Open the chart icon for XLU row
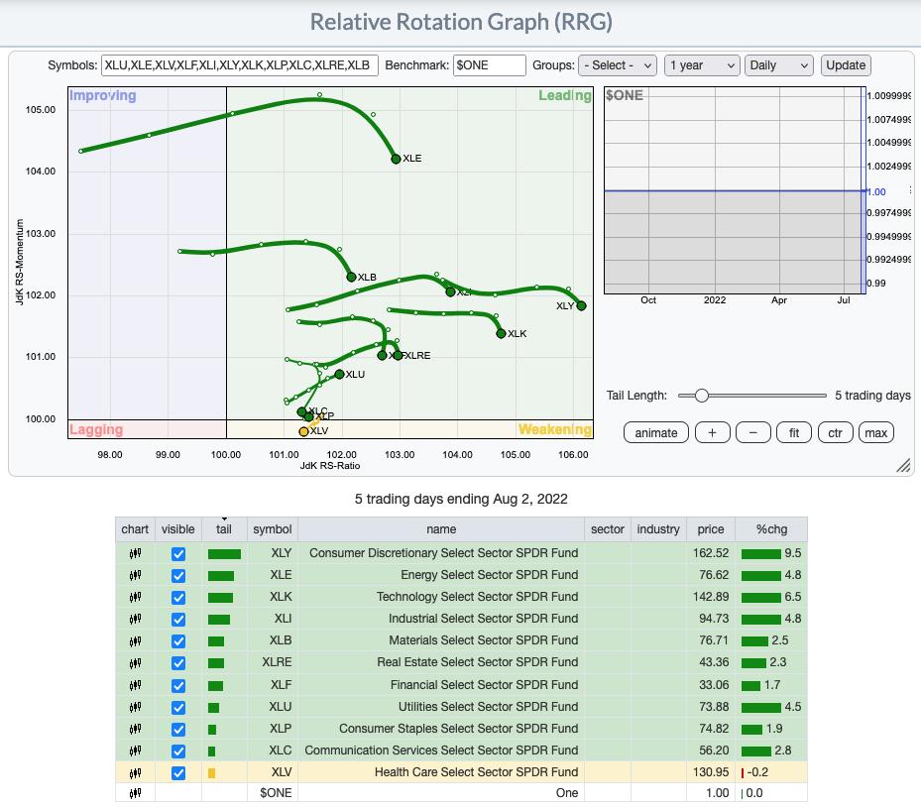This screenshot has height=809, width=921. pos(135,707)
